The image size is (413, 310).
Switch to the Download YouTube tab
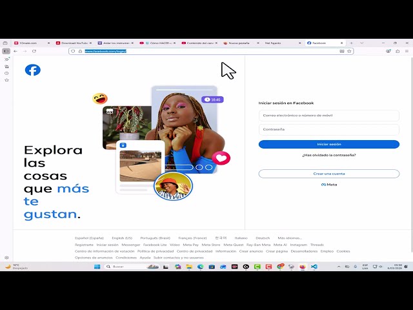72,43
